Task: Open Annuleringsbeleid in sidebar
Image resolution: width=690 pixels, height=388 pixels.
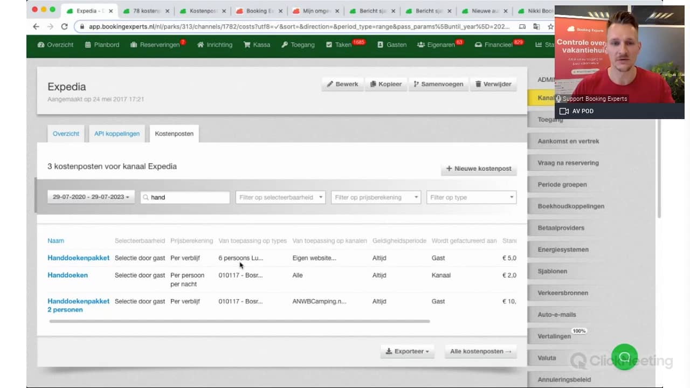Action: [564, 379]
